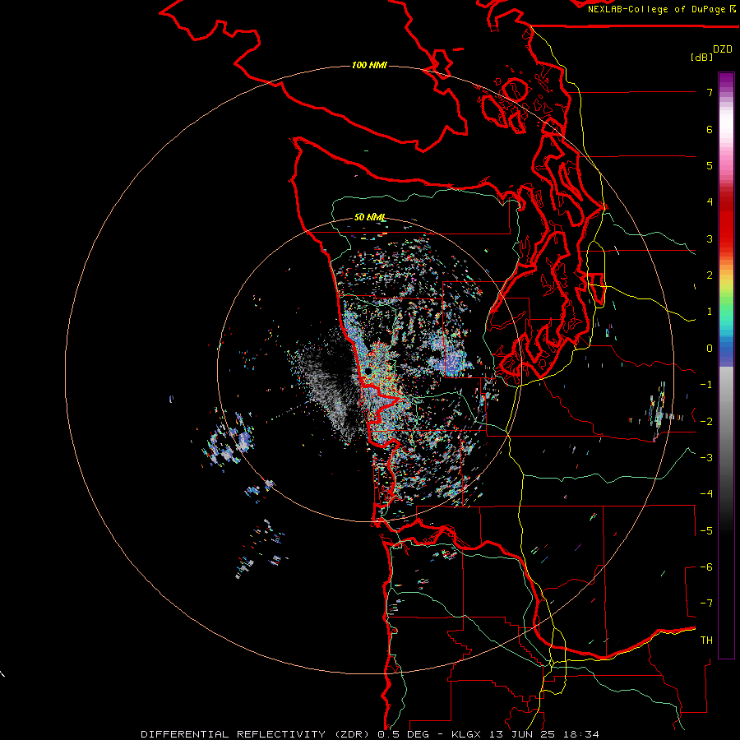The width and height of the screenshot is (740, 740).
Task: Click the 'DZD' legend title
Action: tap(723, 49)
